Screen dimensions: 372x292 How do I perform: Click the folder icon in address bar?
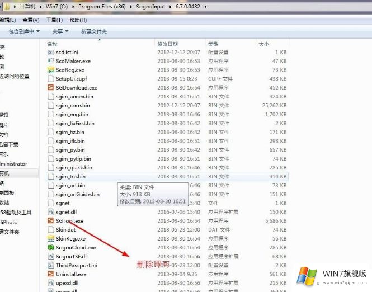coord(7,7)
